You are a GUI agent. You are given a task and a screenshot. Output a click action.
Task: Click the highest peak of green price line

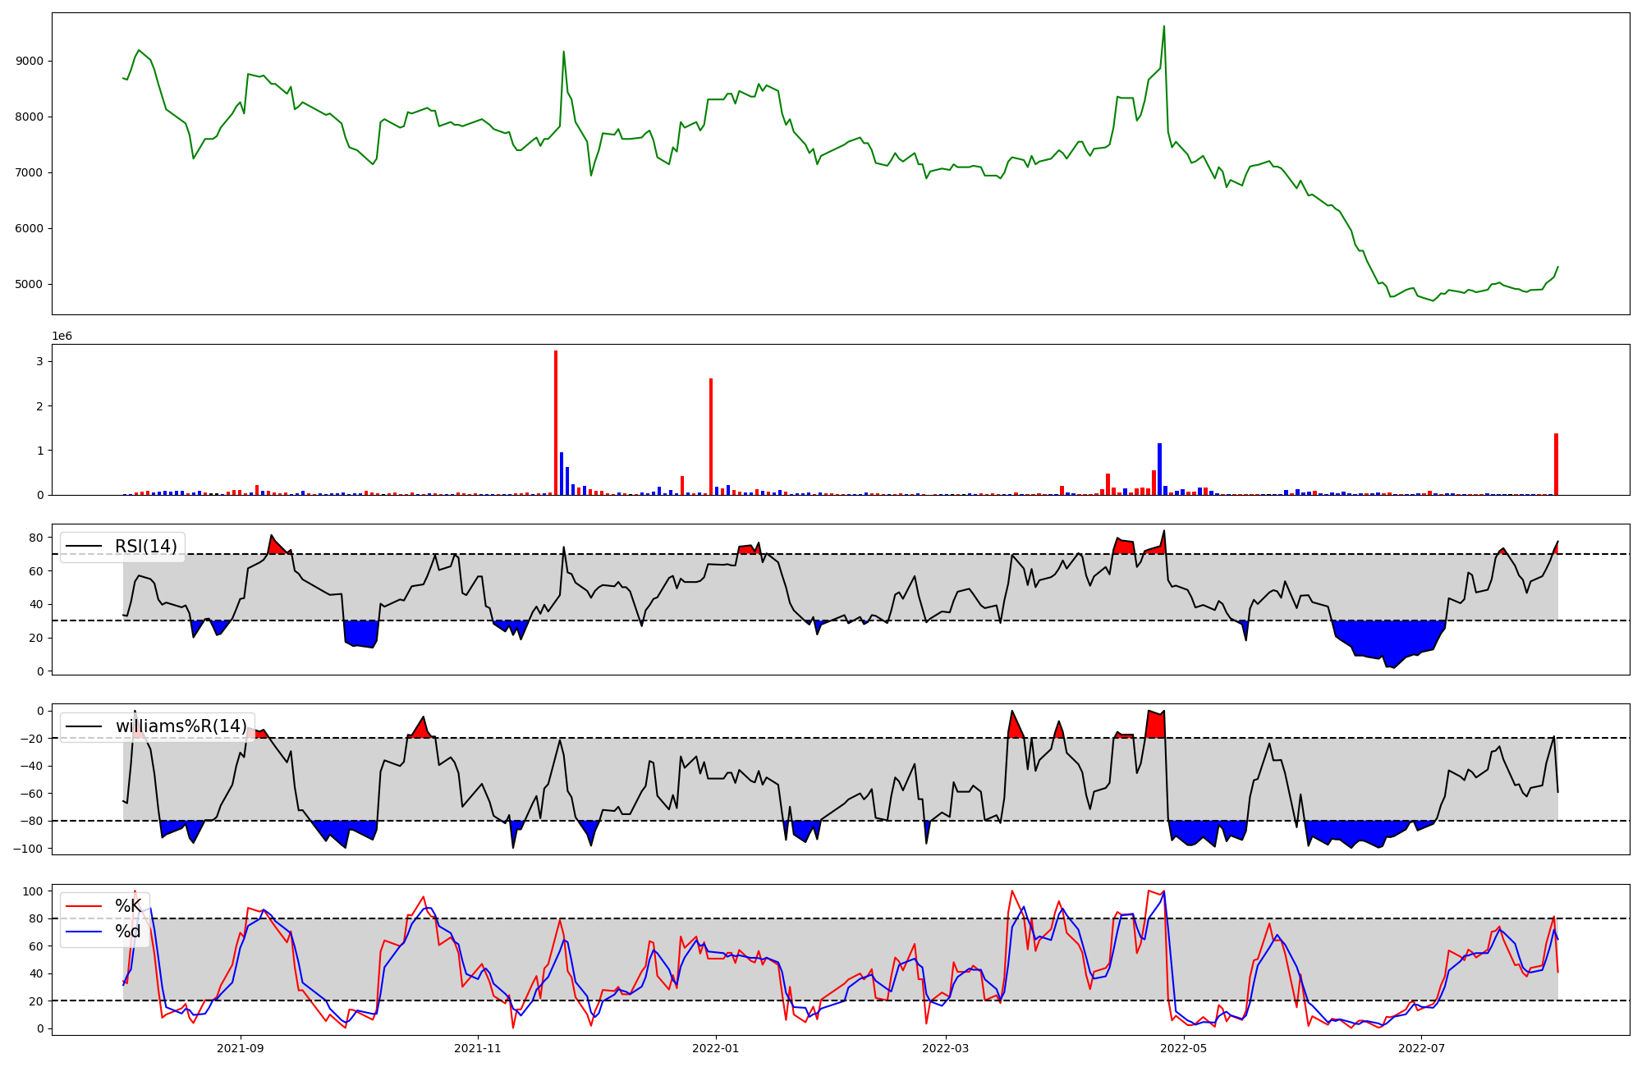[1163, 27]
